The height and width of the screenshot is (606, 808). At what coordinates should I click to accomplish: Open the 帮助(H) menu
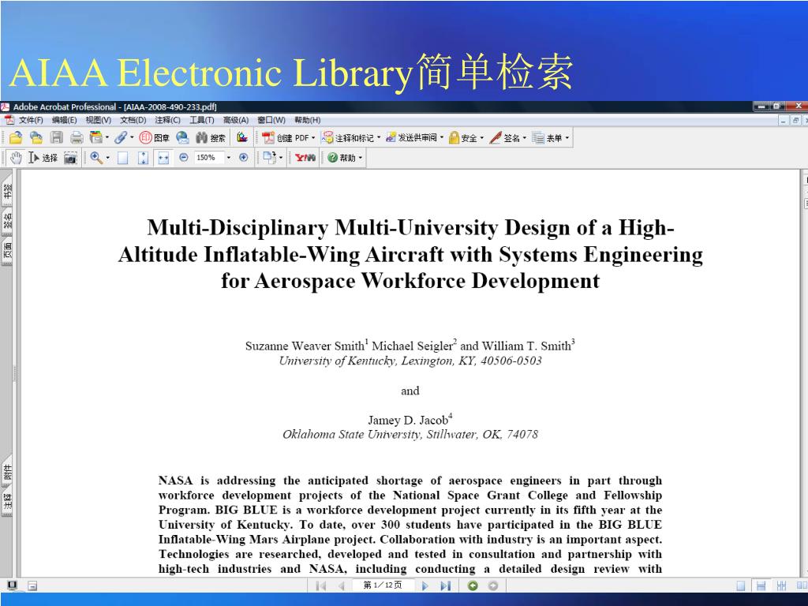[307, 120]
